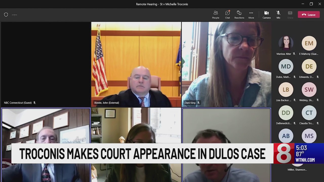Turn on your Camera
This screenshot has width=324, height=182.
(266, 14)
